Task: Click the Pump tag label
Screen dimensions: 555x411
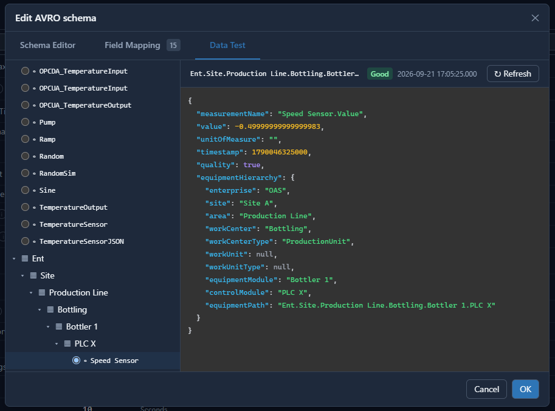Action: pos(47,122)
